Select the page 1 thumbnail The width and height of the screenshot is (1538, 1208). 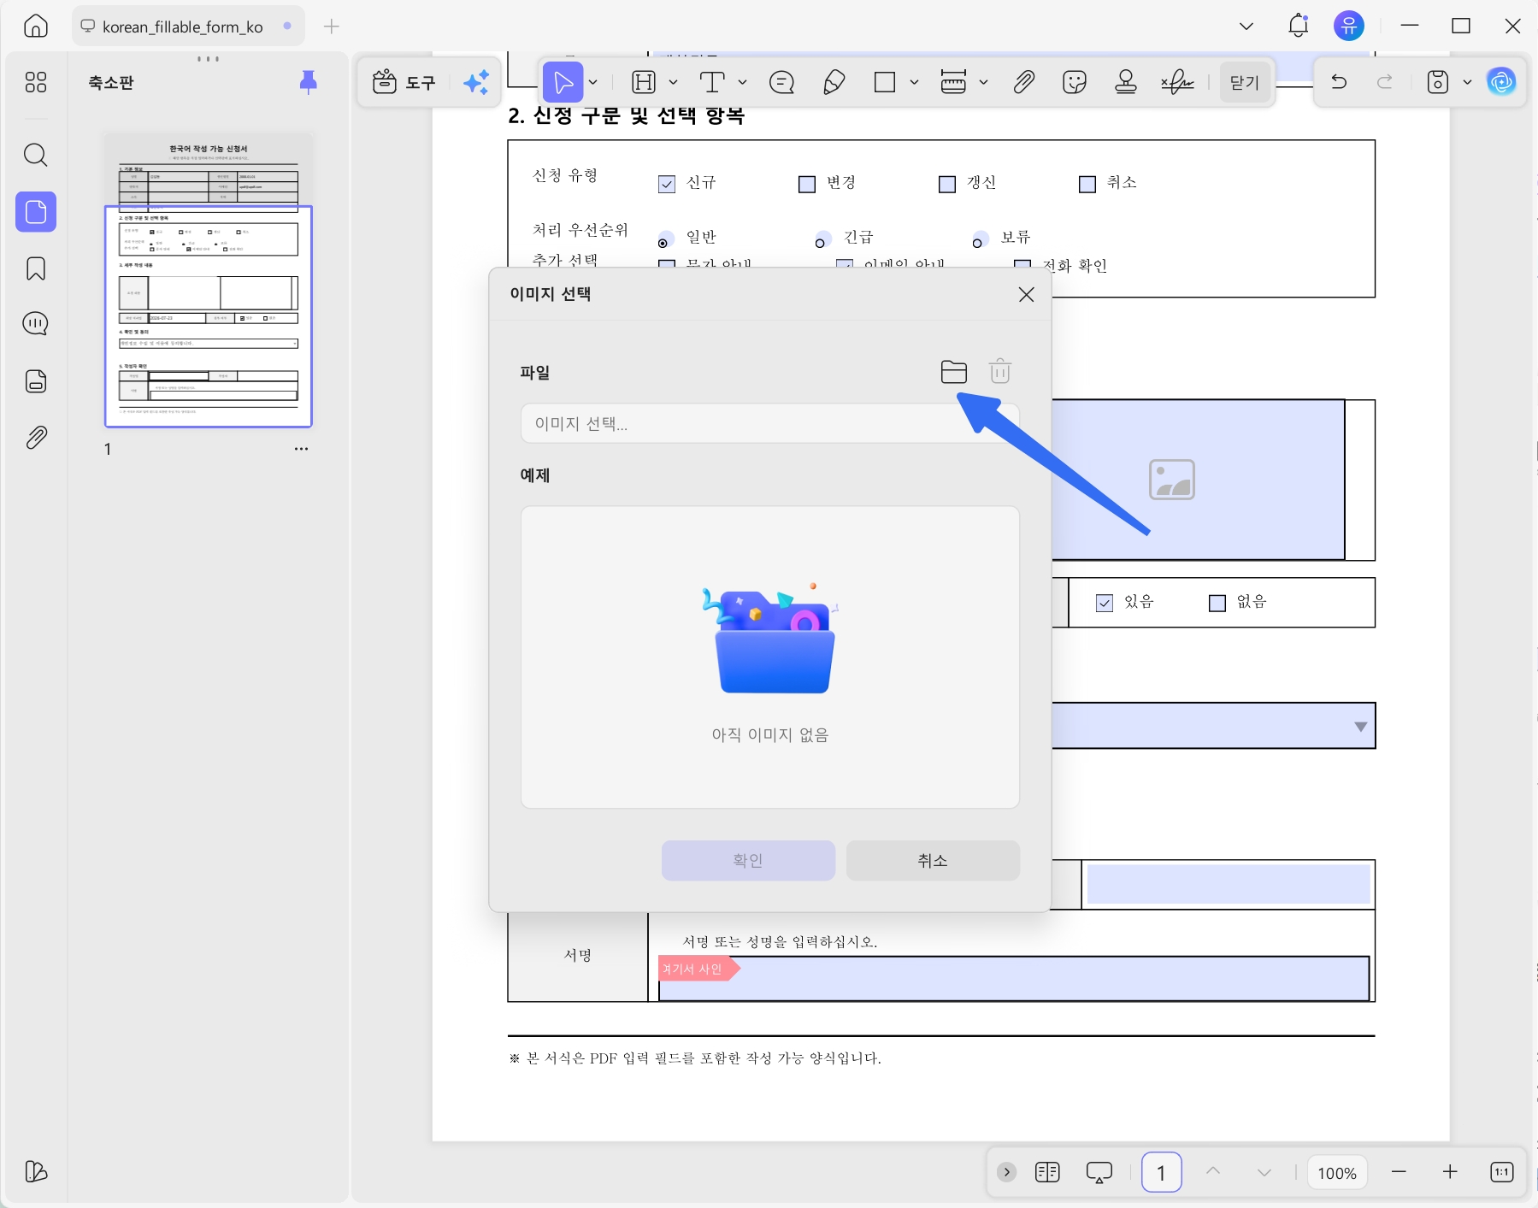tap(209, 280)
